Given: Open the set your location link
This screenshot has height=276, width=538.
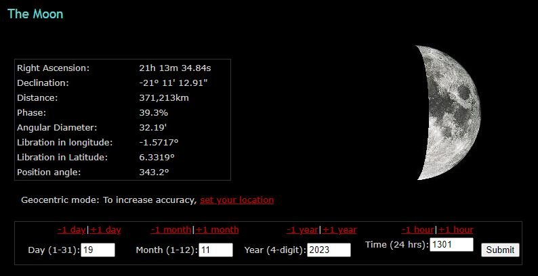Looking at the screenshot, I should [236, 200].
